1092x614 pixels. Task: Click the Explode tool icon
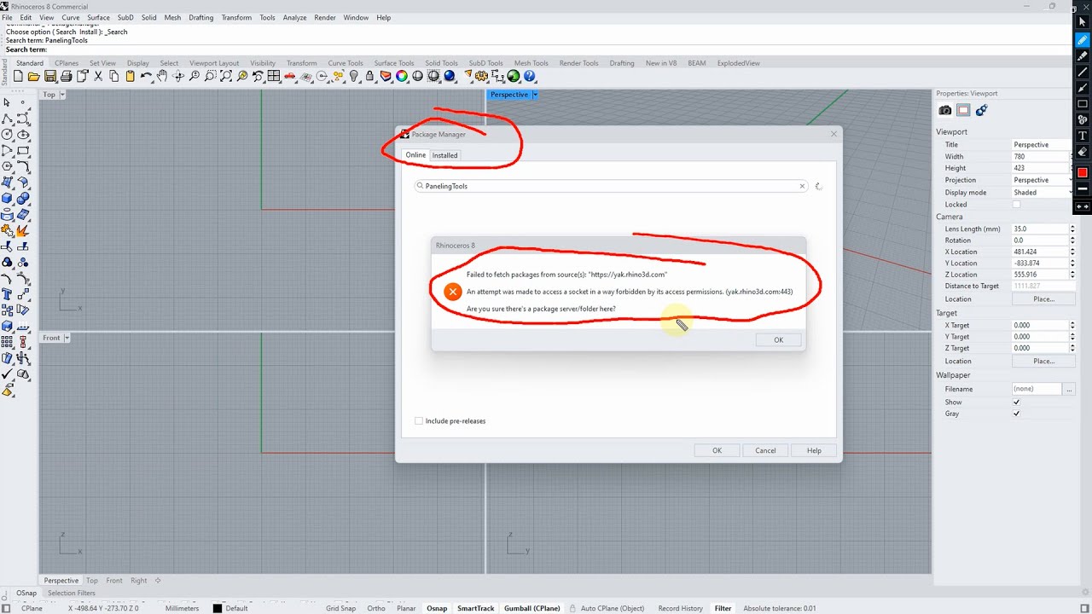(23, 230)
